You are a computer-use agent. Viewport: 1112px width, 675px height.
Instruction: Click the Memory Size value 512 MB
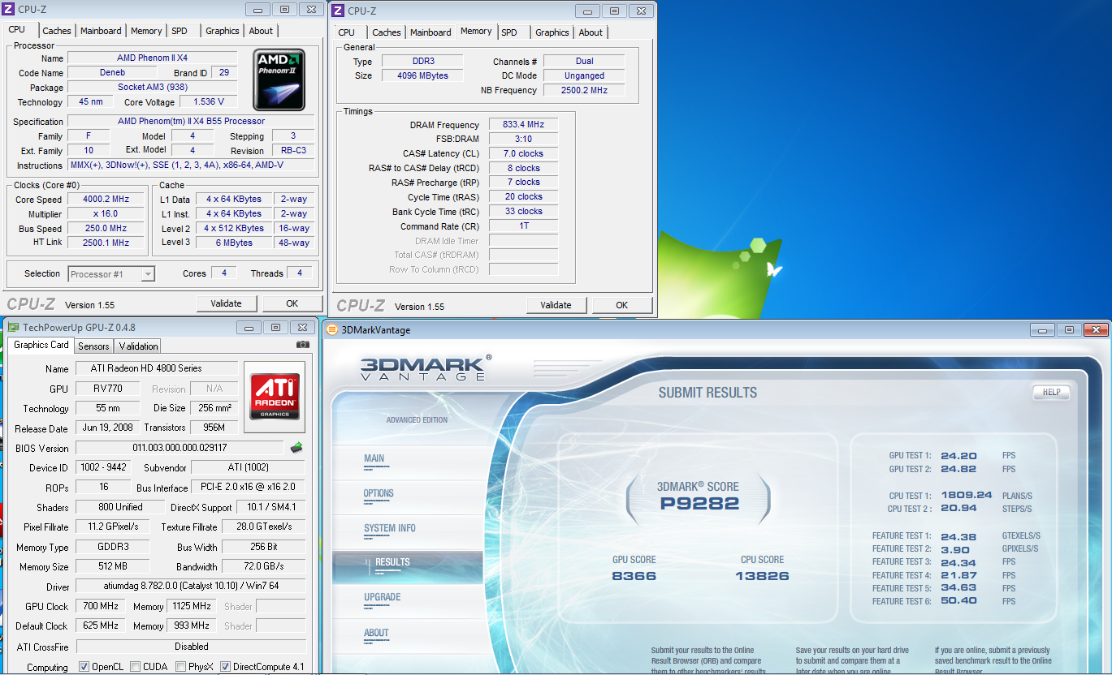113,566
